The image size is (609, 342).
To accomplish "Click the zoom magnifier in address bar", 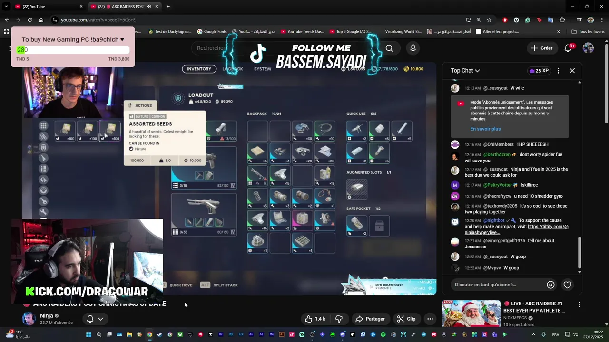I will coord(479,20).
